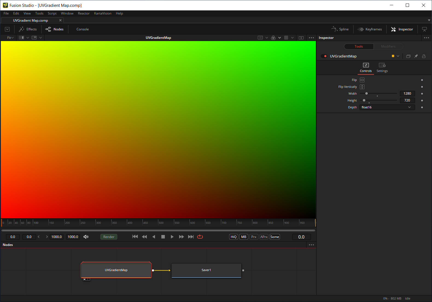Select the Saver1 node

206,270
